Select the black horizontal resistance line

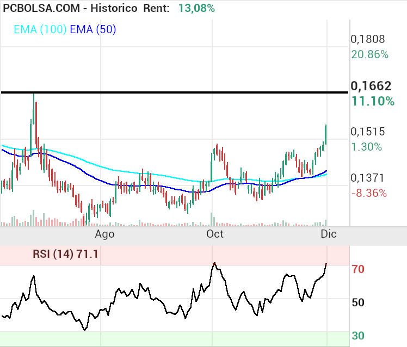point(174,92)
